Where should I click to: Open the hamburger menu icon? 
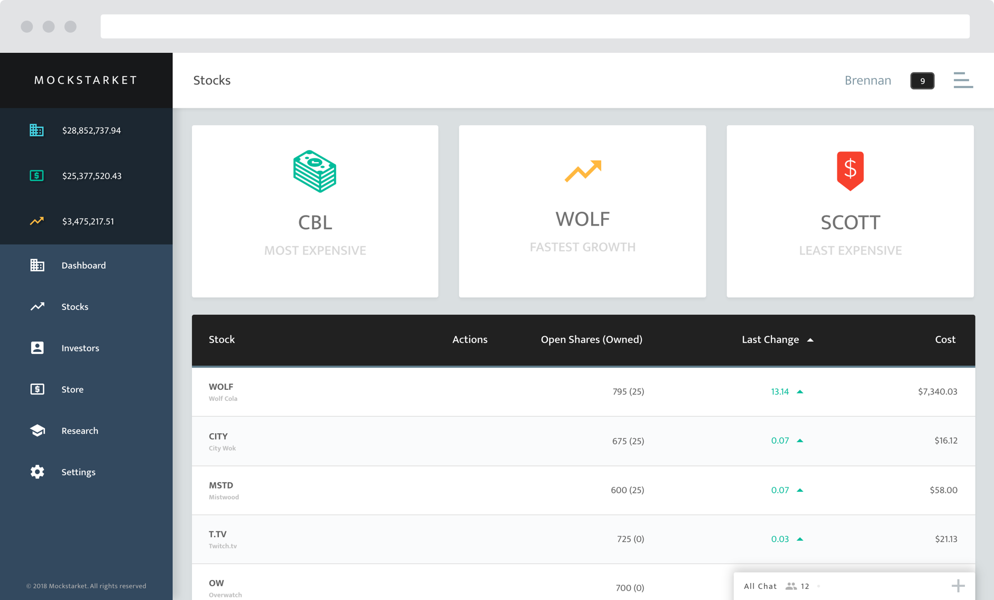(x=963, y=80)
